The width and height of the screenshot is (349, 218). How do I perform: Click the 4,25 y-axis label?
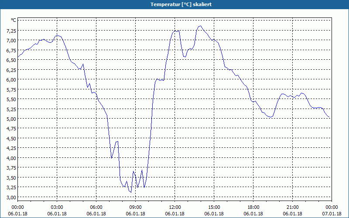(11, 148)
